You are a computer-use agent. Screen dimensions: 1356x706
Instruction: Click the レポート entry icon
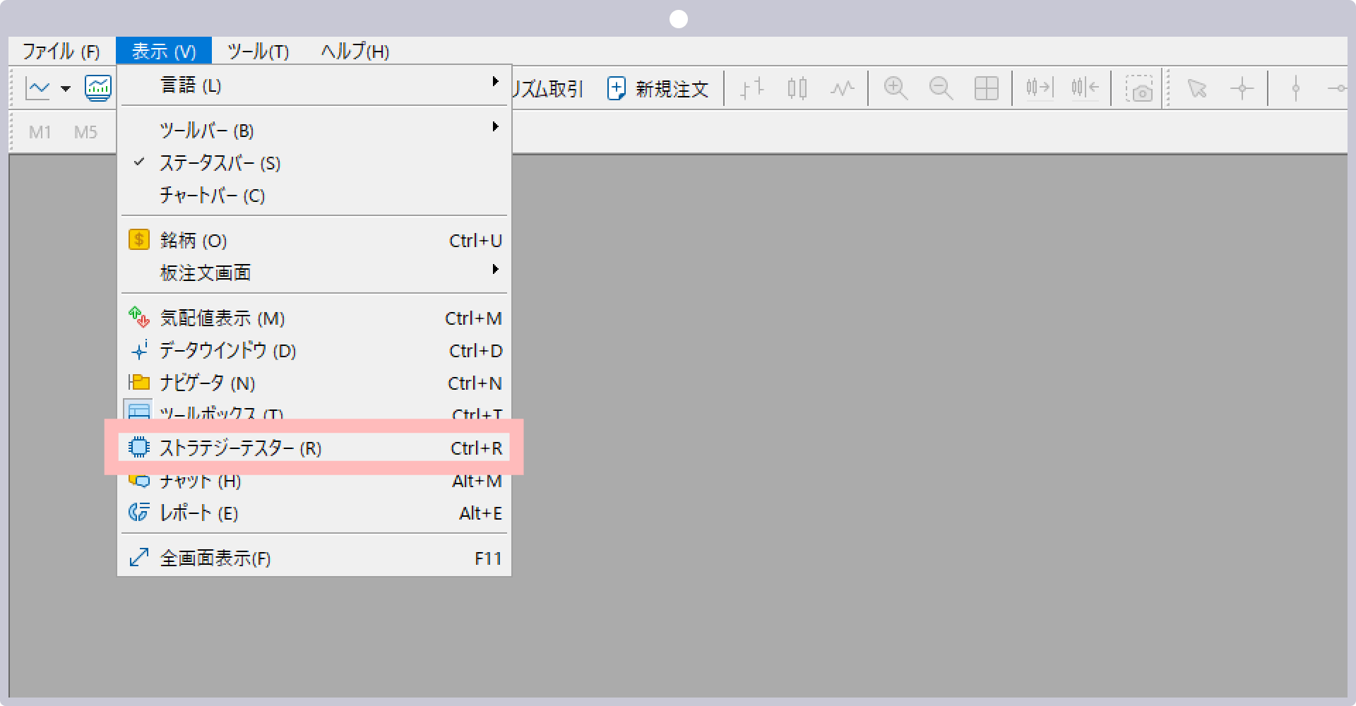coord(139,513)
